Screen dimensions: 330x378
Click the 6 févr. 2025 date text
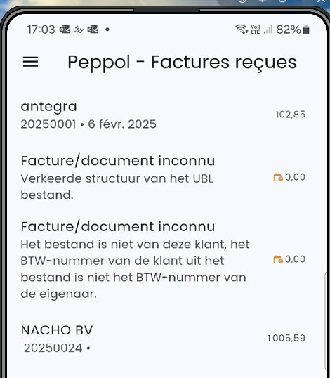click(x=122, y=124)
